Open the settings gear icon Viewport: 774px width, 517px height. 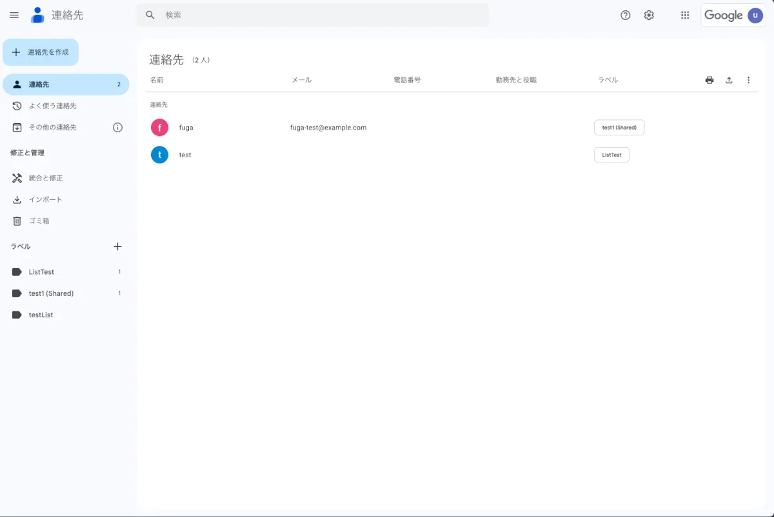(x=649, y=15)
